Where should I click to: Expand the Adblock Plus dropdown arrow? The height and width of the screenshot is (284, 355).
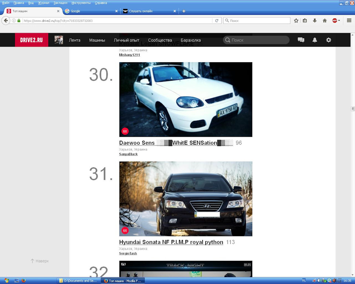coord(339,21)
